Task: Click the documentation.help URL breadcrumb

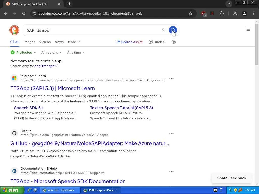Action: pyautogui.click(x=62, y=173)
